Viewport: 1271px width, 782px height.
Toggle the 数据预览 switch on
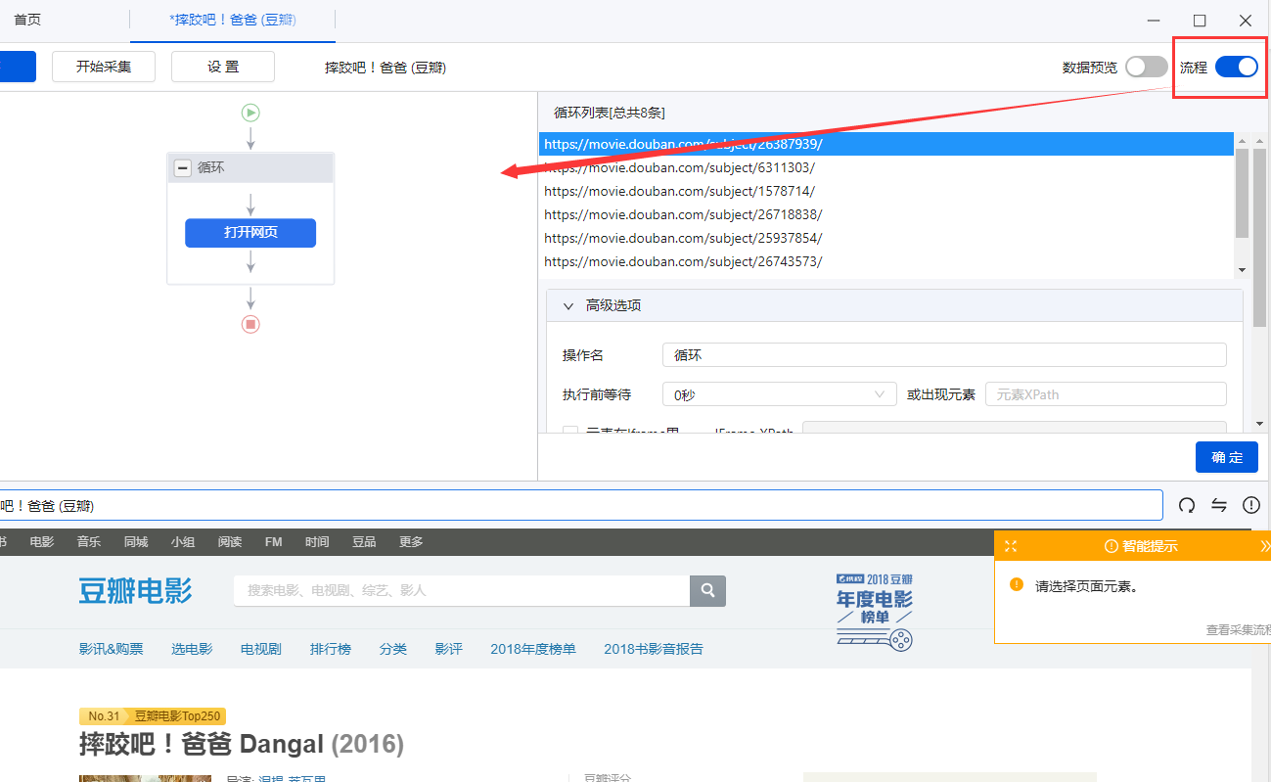tap(1147, 67)
